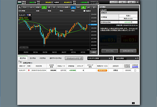Click the 決済を実行する execute button
Viewport: 157px width, 107px height.
(128, 51)
